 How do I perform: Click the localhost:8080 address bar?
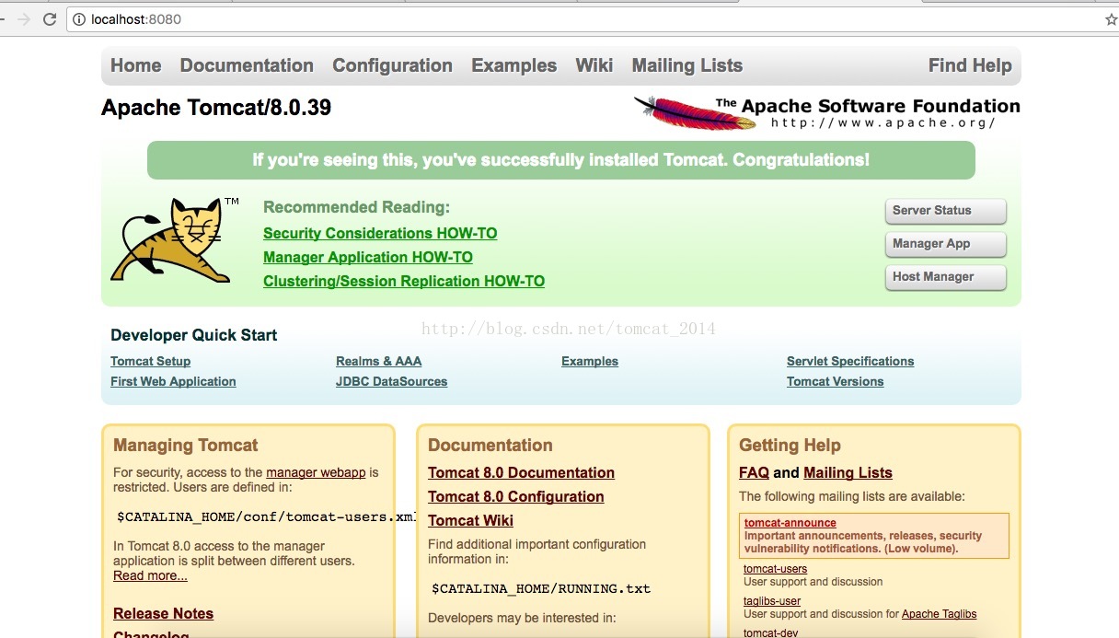[x=589, y=19]
